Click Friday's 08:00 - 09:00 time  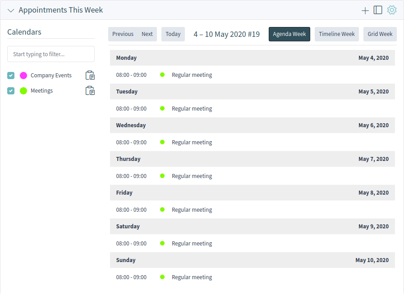[131, 209]
